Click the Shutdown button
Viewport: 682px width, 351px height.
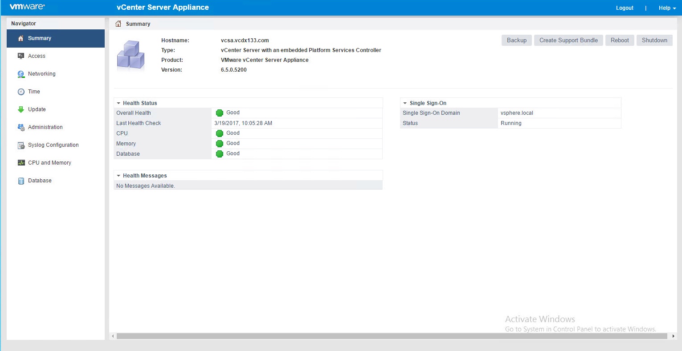(x=654, y=40)
